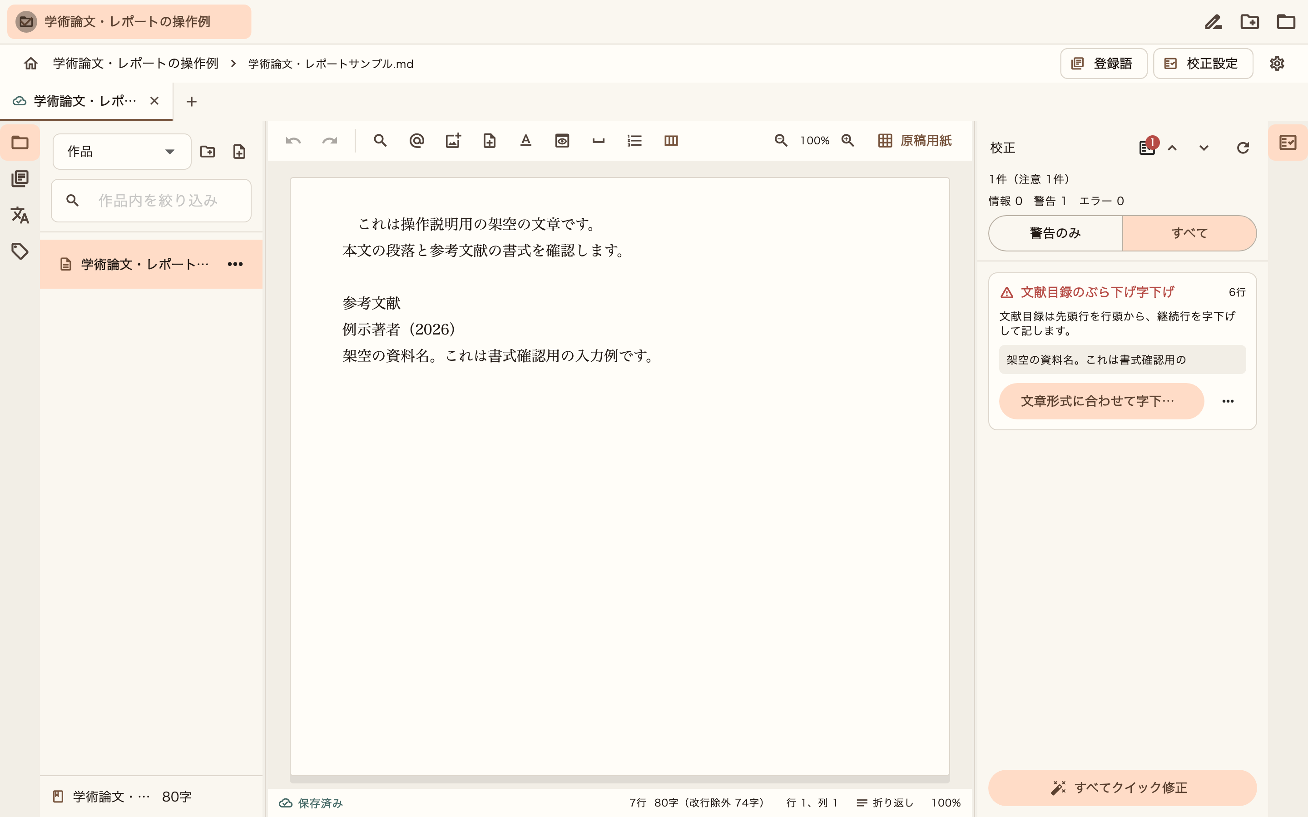Open the registered words library sidebar icon

point(20,179)
